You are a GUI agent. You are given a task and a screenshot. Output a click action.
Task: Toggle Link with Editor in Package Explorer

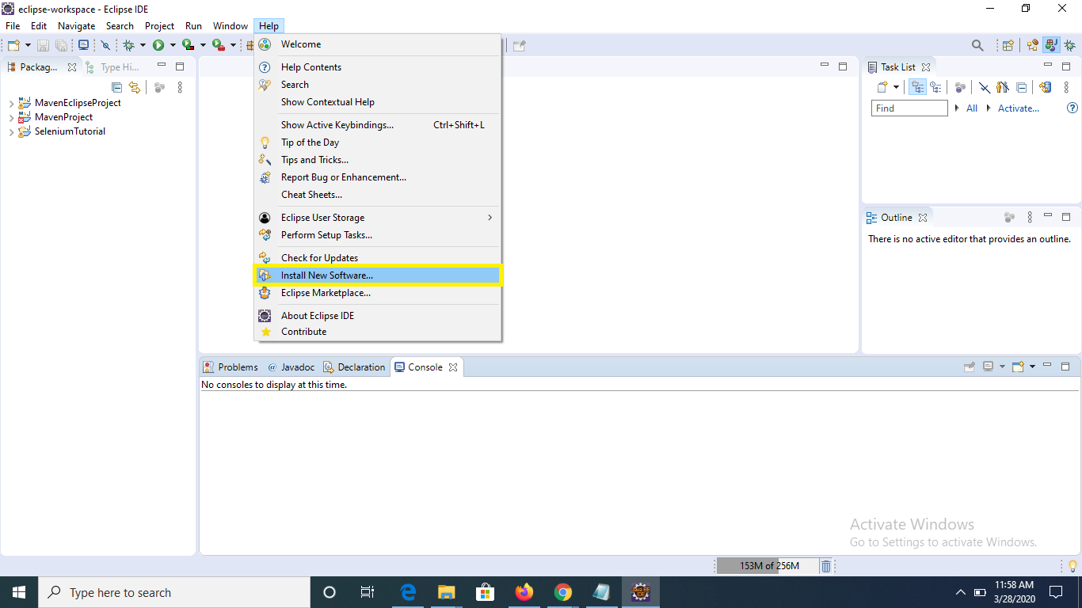pos(135,88)
